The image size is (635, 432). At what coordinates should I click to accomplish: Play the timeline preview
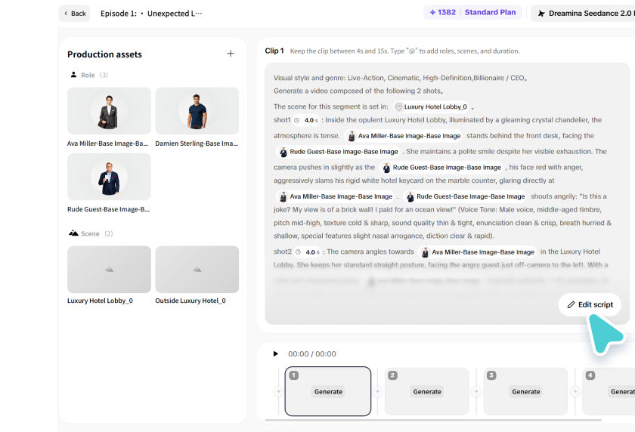276,354
